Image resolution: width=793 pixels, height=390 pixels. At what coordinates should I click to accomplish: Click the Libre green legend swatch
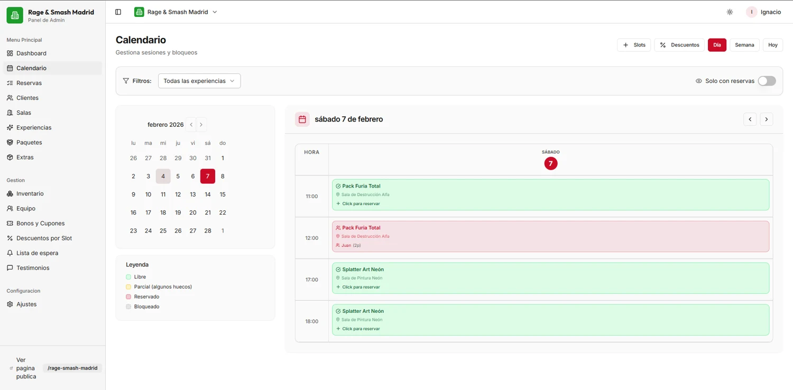point(128,277)
